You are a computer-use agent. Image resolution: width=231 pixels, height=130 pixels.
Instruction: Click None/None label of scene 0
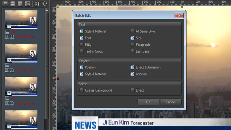(26, 37)
